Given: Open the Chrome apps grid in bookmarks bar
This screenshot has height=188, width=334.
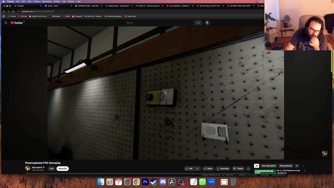Looking at the screenshot, I should tap(4, 16).
